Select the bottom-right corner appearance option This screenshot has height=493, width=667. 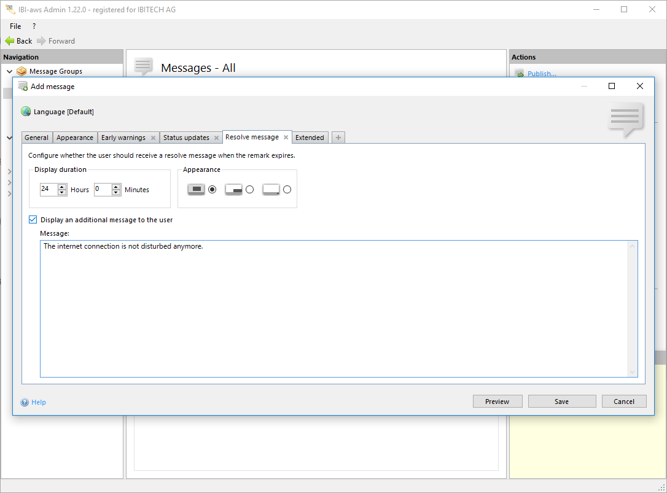[249, 190]
